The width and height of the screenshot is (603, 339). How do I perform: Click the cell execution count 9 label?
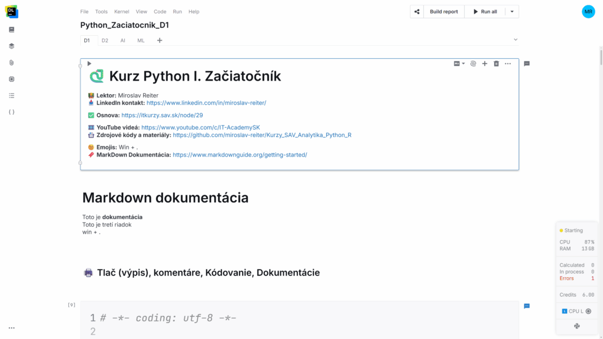(x=71, y=305)
